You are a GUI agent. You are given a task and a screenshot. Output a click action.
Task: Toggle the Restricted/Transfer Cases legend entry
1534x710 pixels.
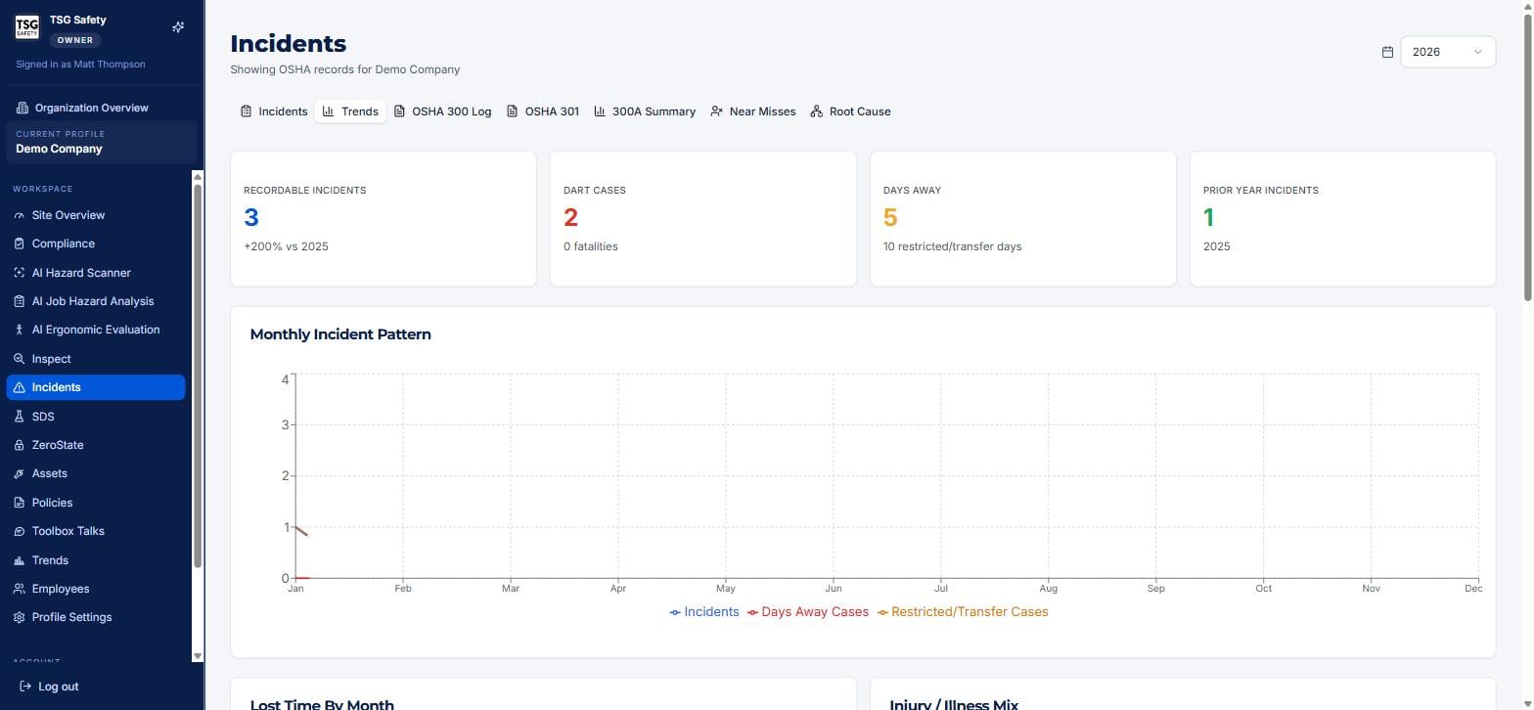click(x=963, y=612)
